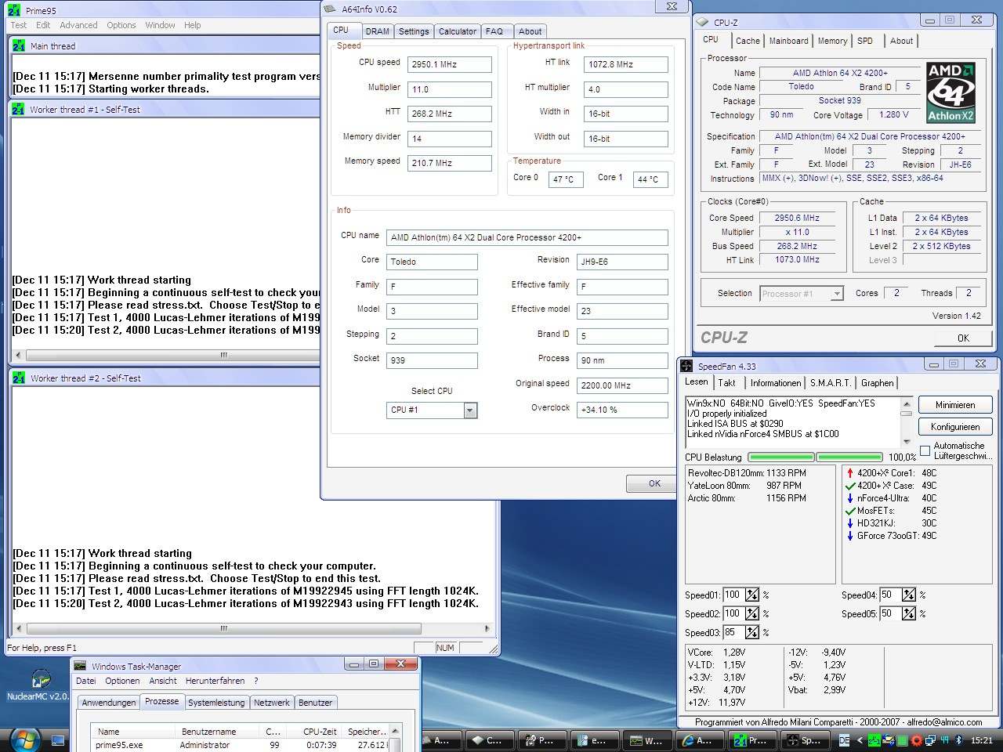
Task: Click the red arrow beside 4200+ Core1
Action: coord(850,473)
